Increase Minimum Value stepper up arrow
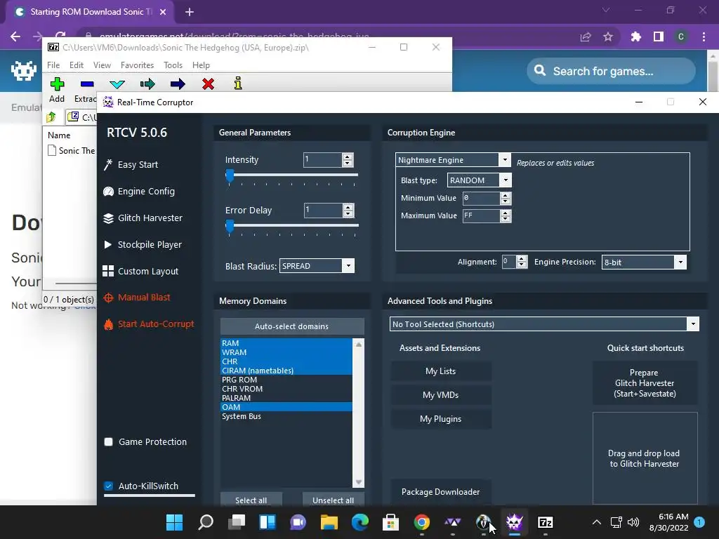 pyautogui.click(x=506, y=195)
